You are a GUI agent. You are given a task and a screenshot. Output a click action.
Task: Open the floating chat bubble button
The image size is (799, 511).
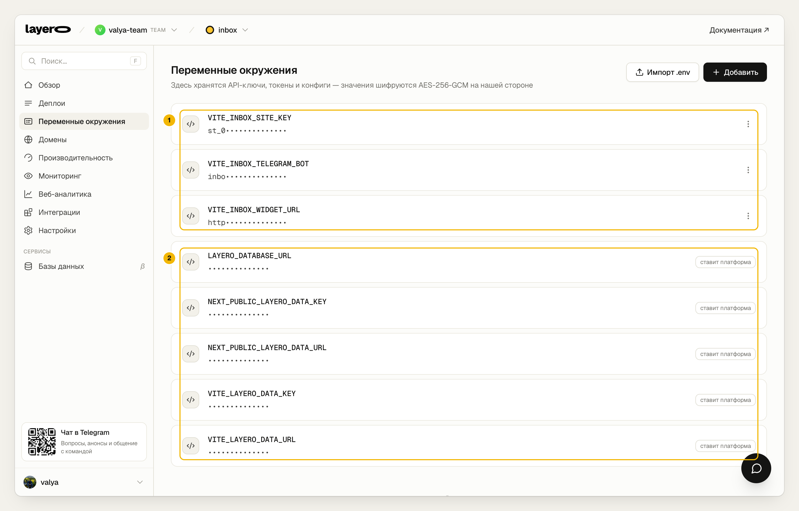pos(756,468)
